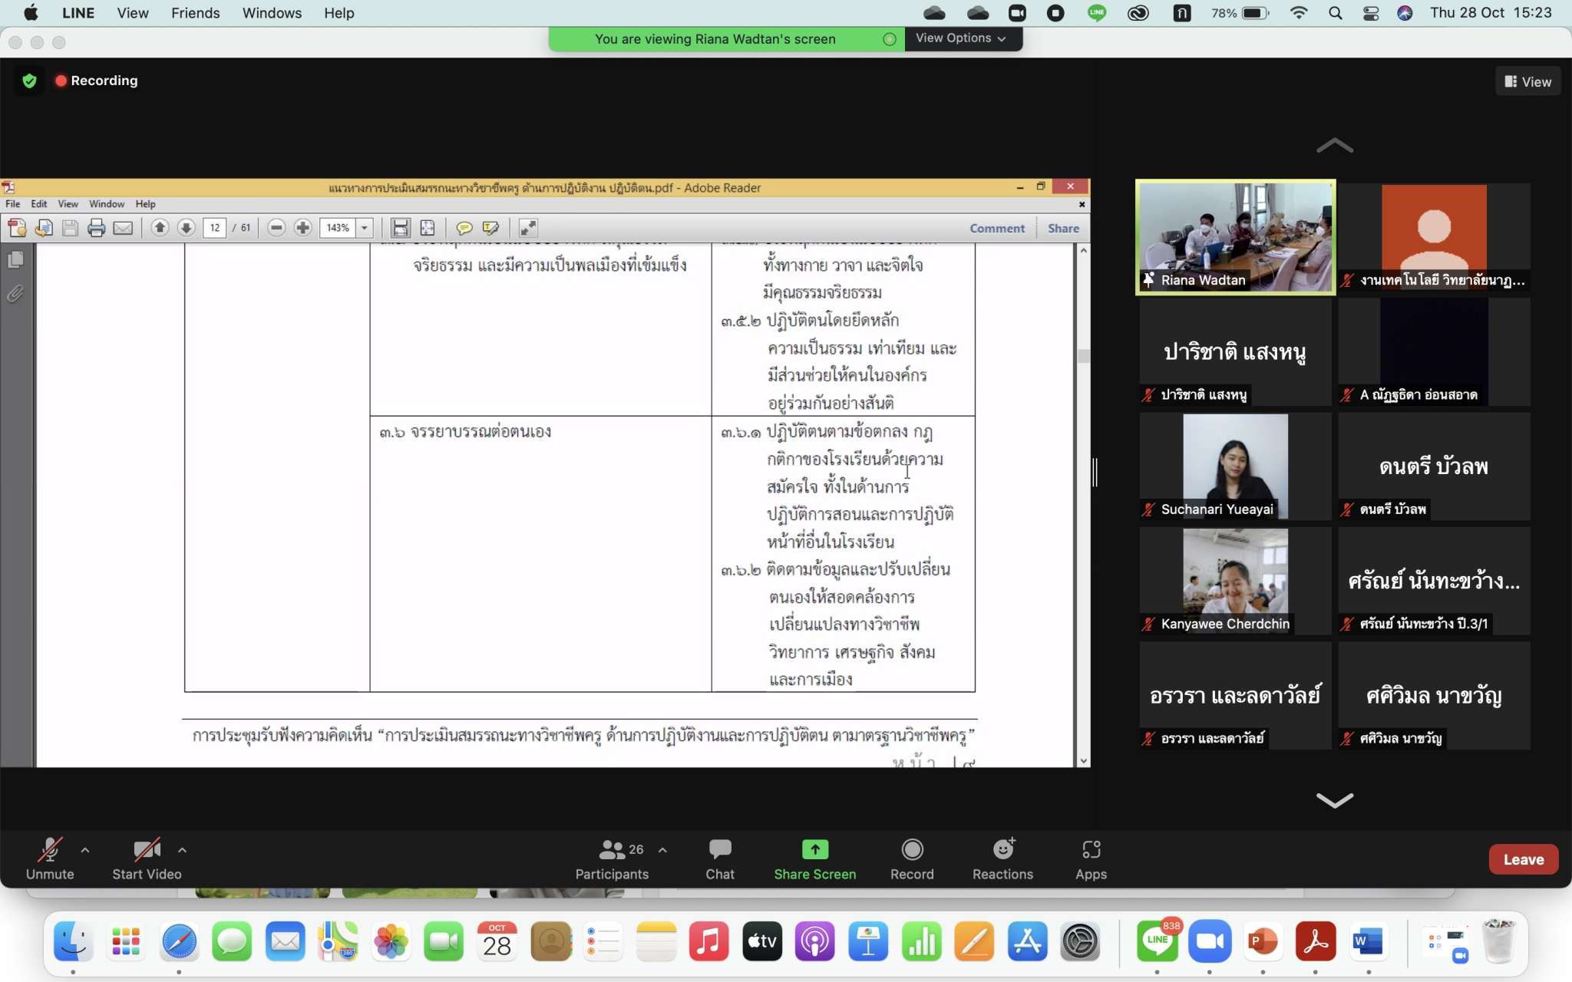Click the print icon in Adobe Reader
This screenshot has height=982, width=1572.
tap(96, 228)
